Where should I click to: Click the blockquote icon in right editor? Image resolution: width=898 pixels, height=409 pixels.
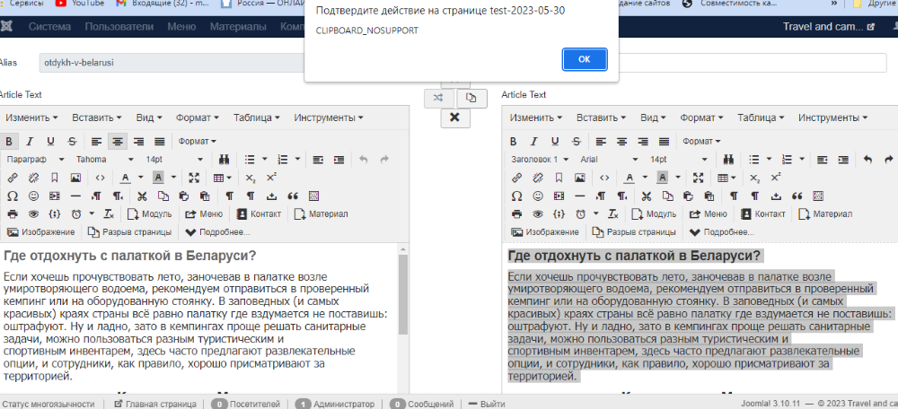(x=796, y=196)
